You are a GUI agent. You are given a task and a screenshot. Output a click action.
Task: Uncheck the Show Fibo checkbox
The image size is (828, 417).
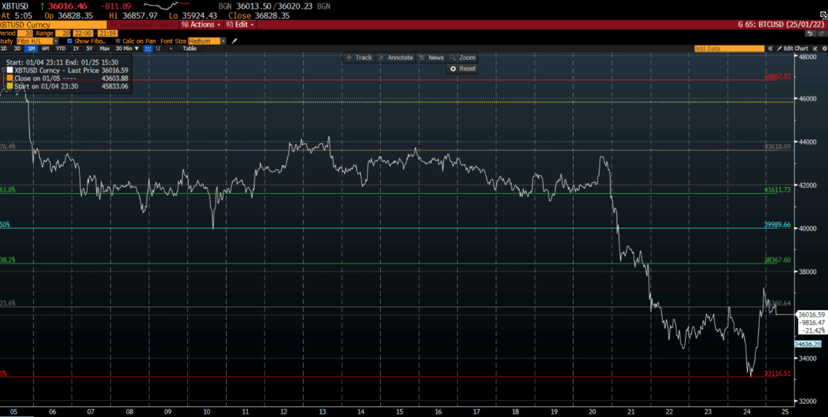click(x=69, y=41)
